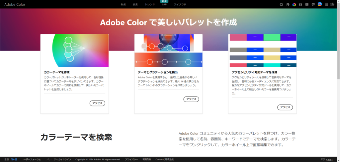
Task: Click the Adobe Color で美しいパレットを作成 headline
Action: coord(168,22)
